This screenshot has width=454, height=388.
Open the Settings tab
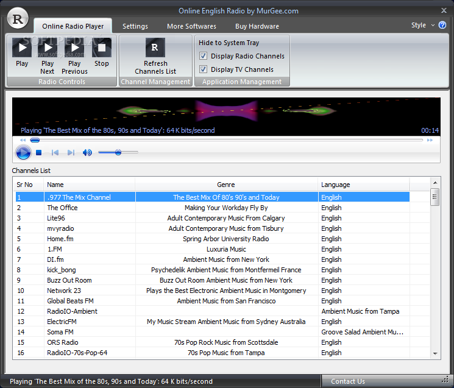click(135, 26)
